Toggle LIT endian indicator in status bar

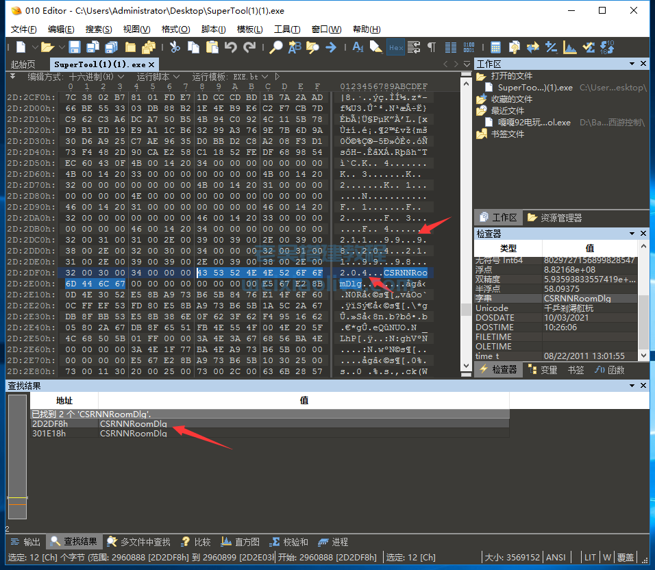(x=590, y=557)
